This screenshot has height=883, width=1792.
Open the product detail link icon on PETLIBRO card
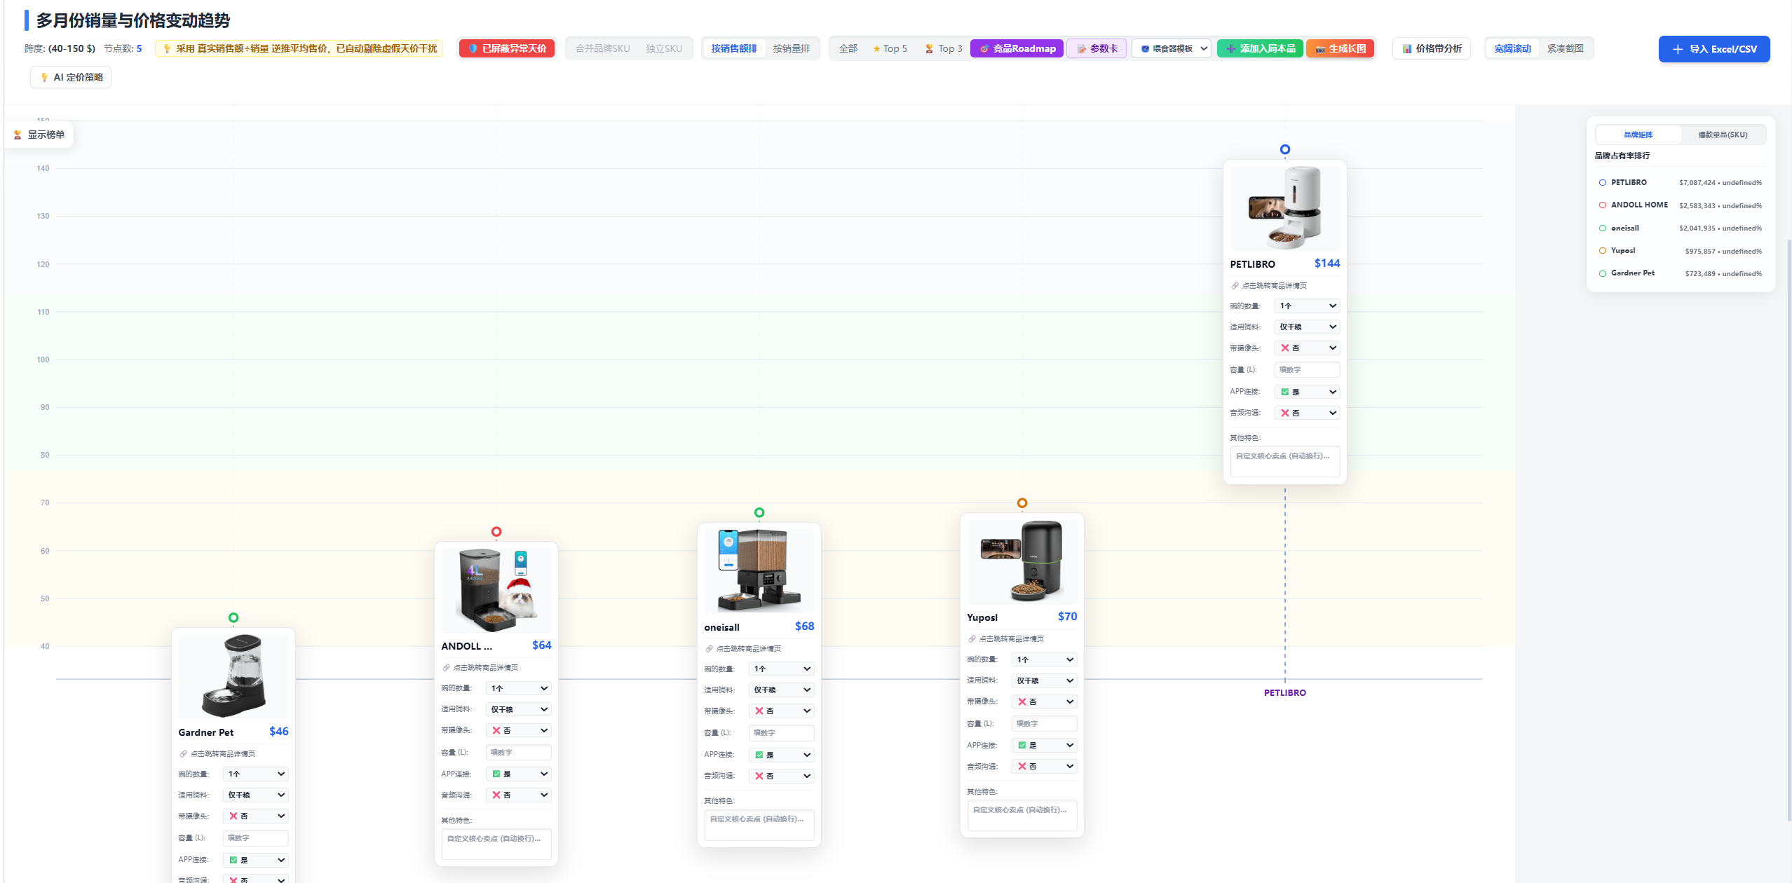coord(1235,286)
